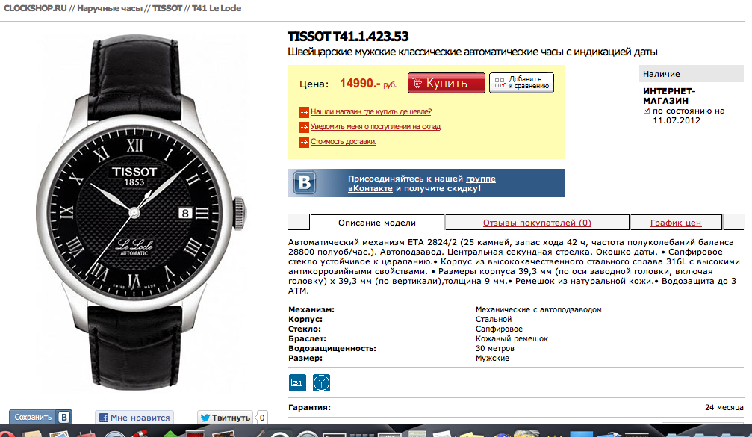Screen dimensions: 752x437
Task: Click the red Купить buy button
Action: [x=446, y=83]
